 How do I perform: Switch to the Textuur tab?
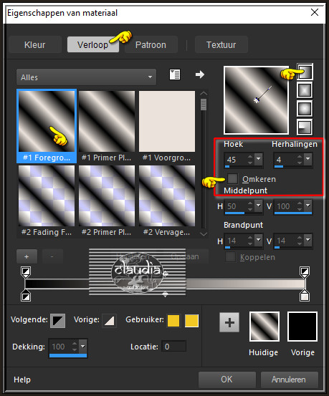(x=221, y=44)
